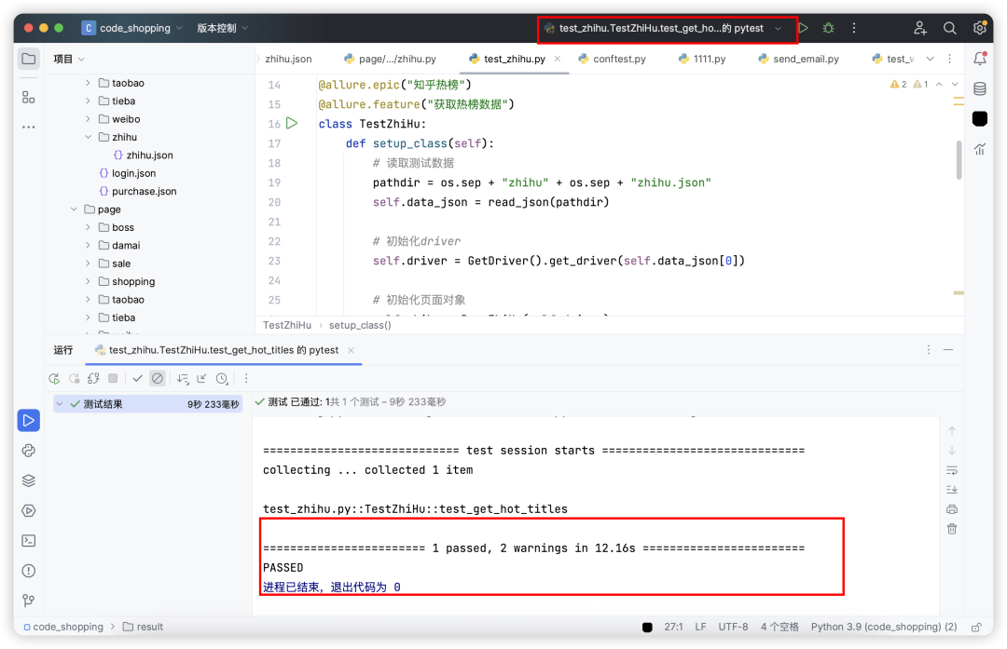Toggle file read-only lock in the status bar

click(976, 628)
